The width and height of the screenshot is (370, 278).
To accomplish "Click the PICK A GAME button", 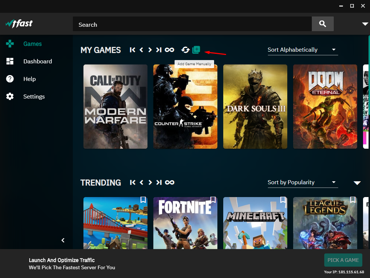I will (x=343, y=260).
